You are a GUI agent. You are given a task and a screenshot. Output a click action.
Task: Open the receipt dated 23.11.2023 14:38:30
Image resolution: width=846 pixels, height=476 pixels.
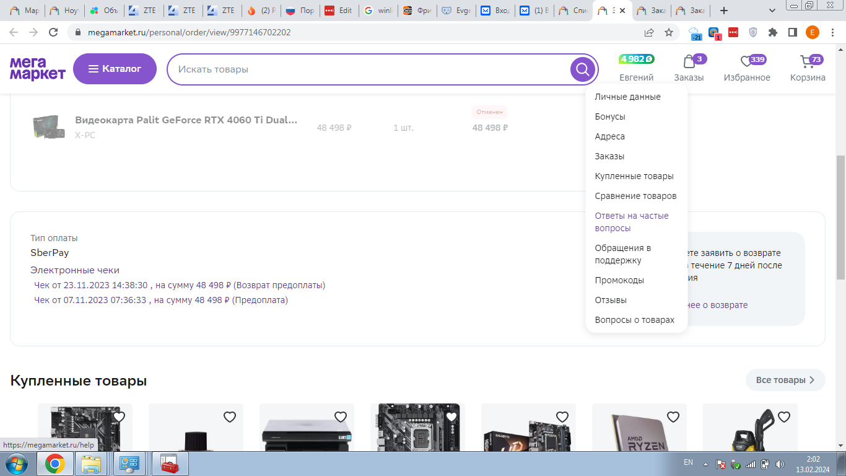(x=180, y=285)
